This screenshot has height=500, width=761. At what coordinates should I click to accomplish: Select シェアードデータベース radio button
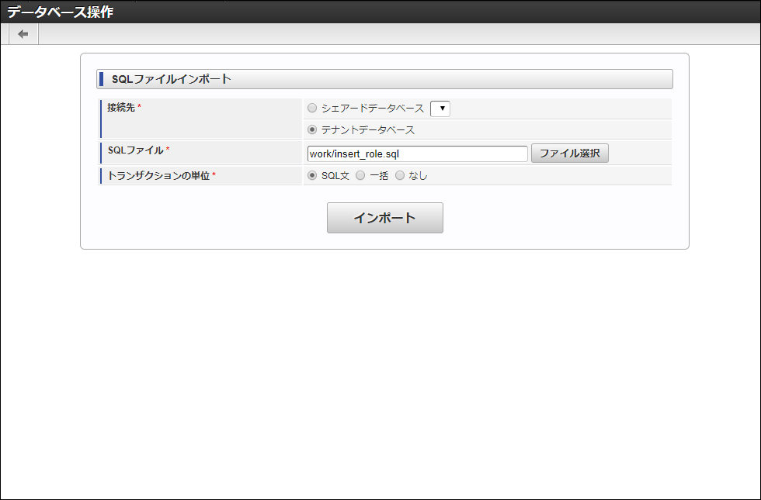point(312,108)
